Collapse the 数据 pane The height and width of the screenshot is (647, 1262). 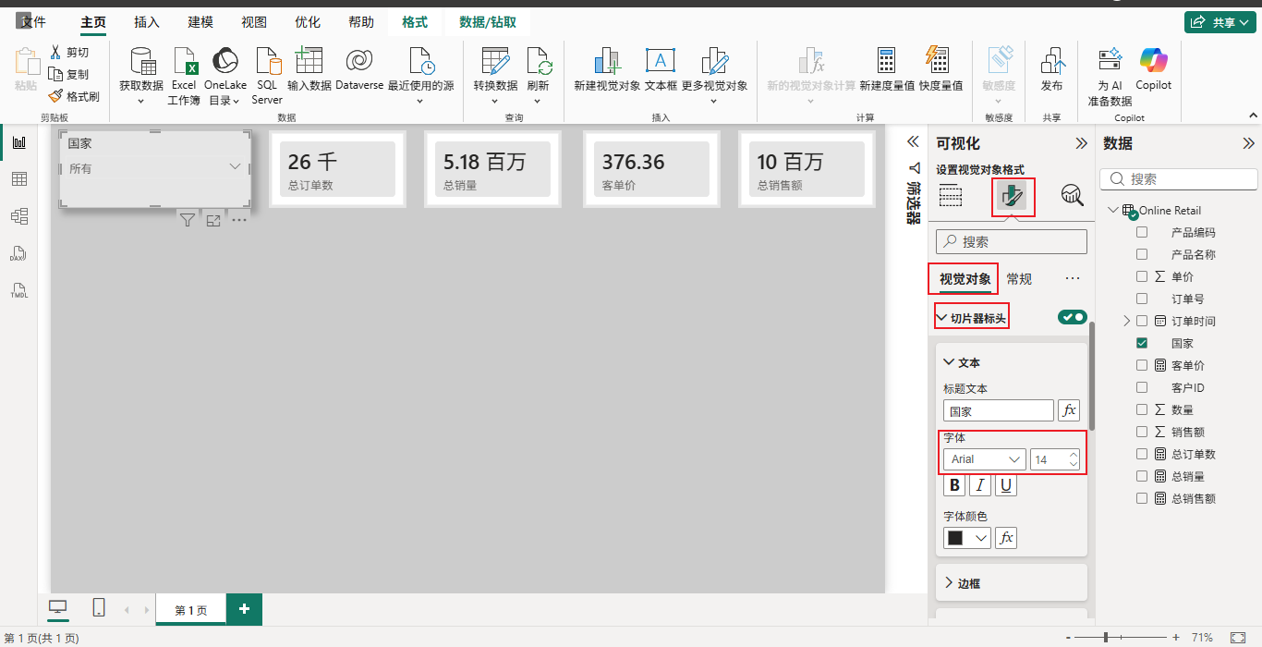tap(1248, 143)
